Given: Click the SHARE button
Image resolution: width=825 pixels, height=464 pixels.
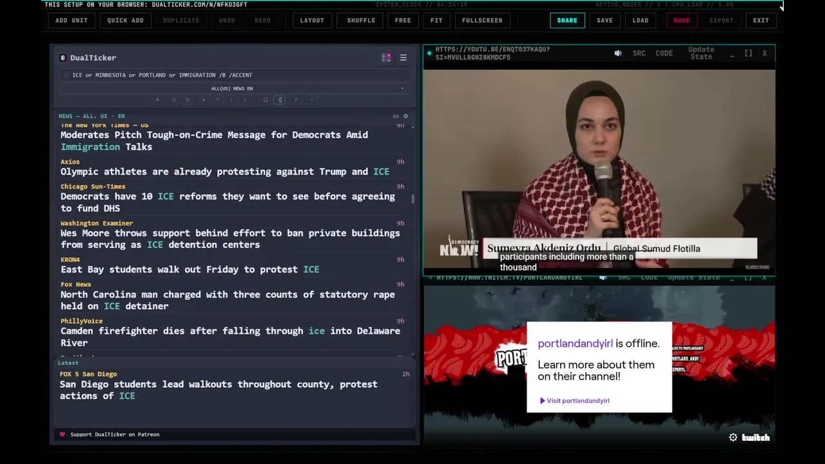Looking at the screenshot, I should point(567,21).
